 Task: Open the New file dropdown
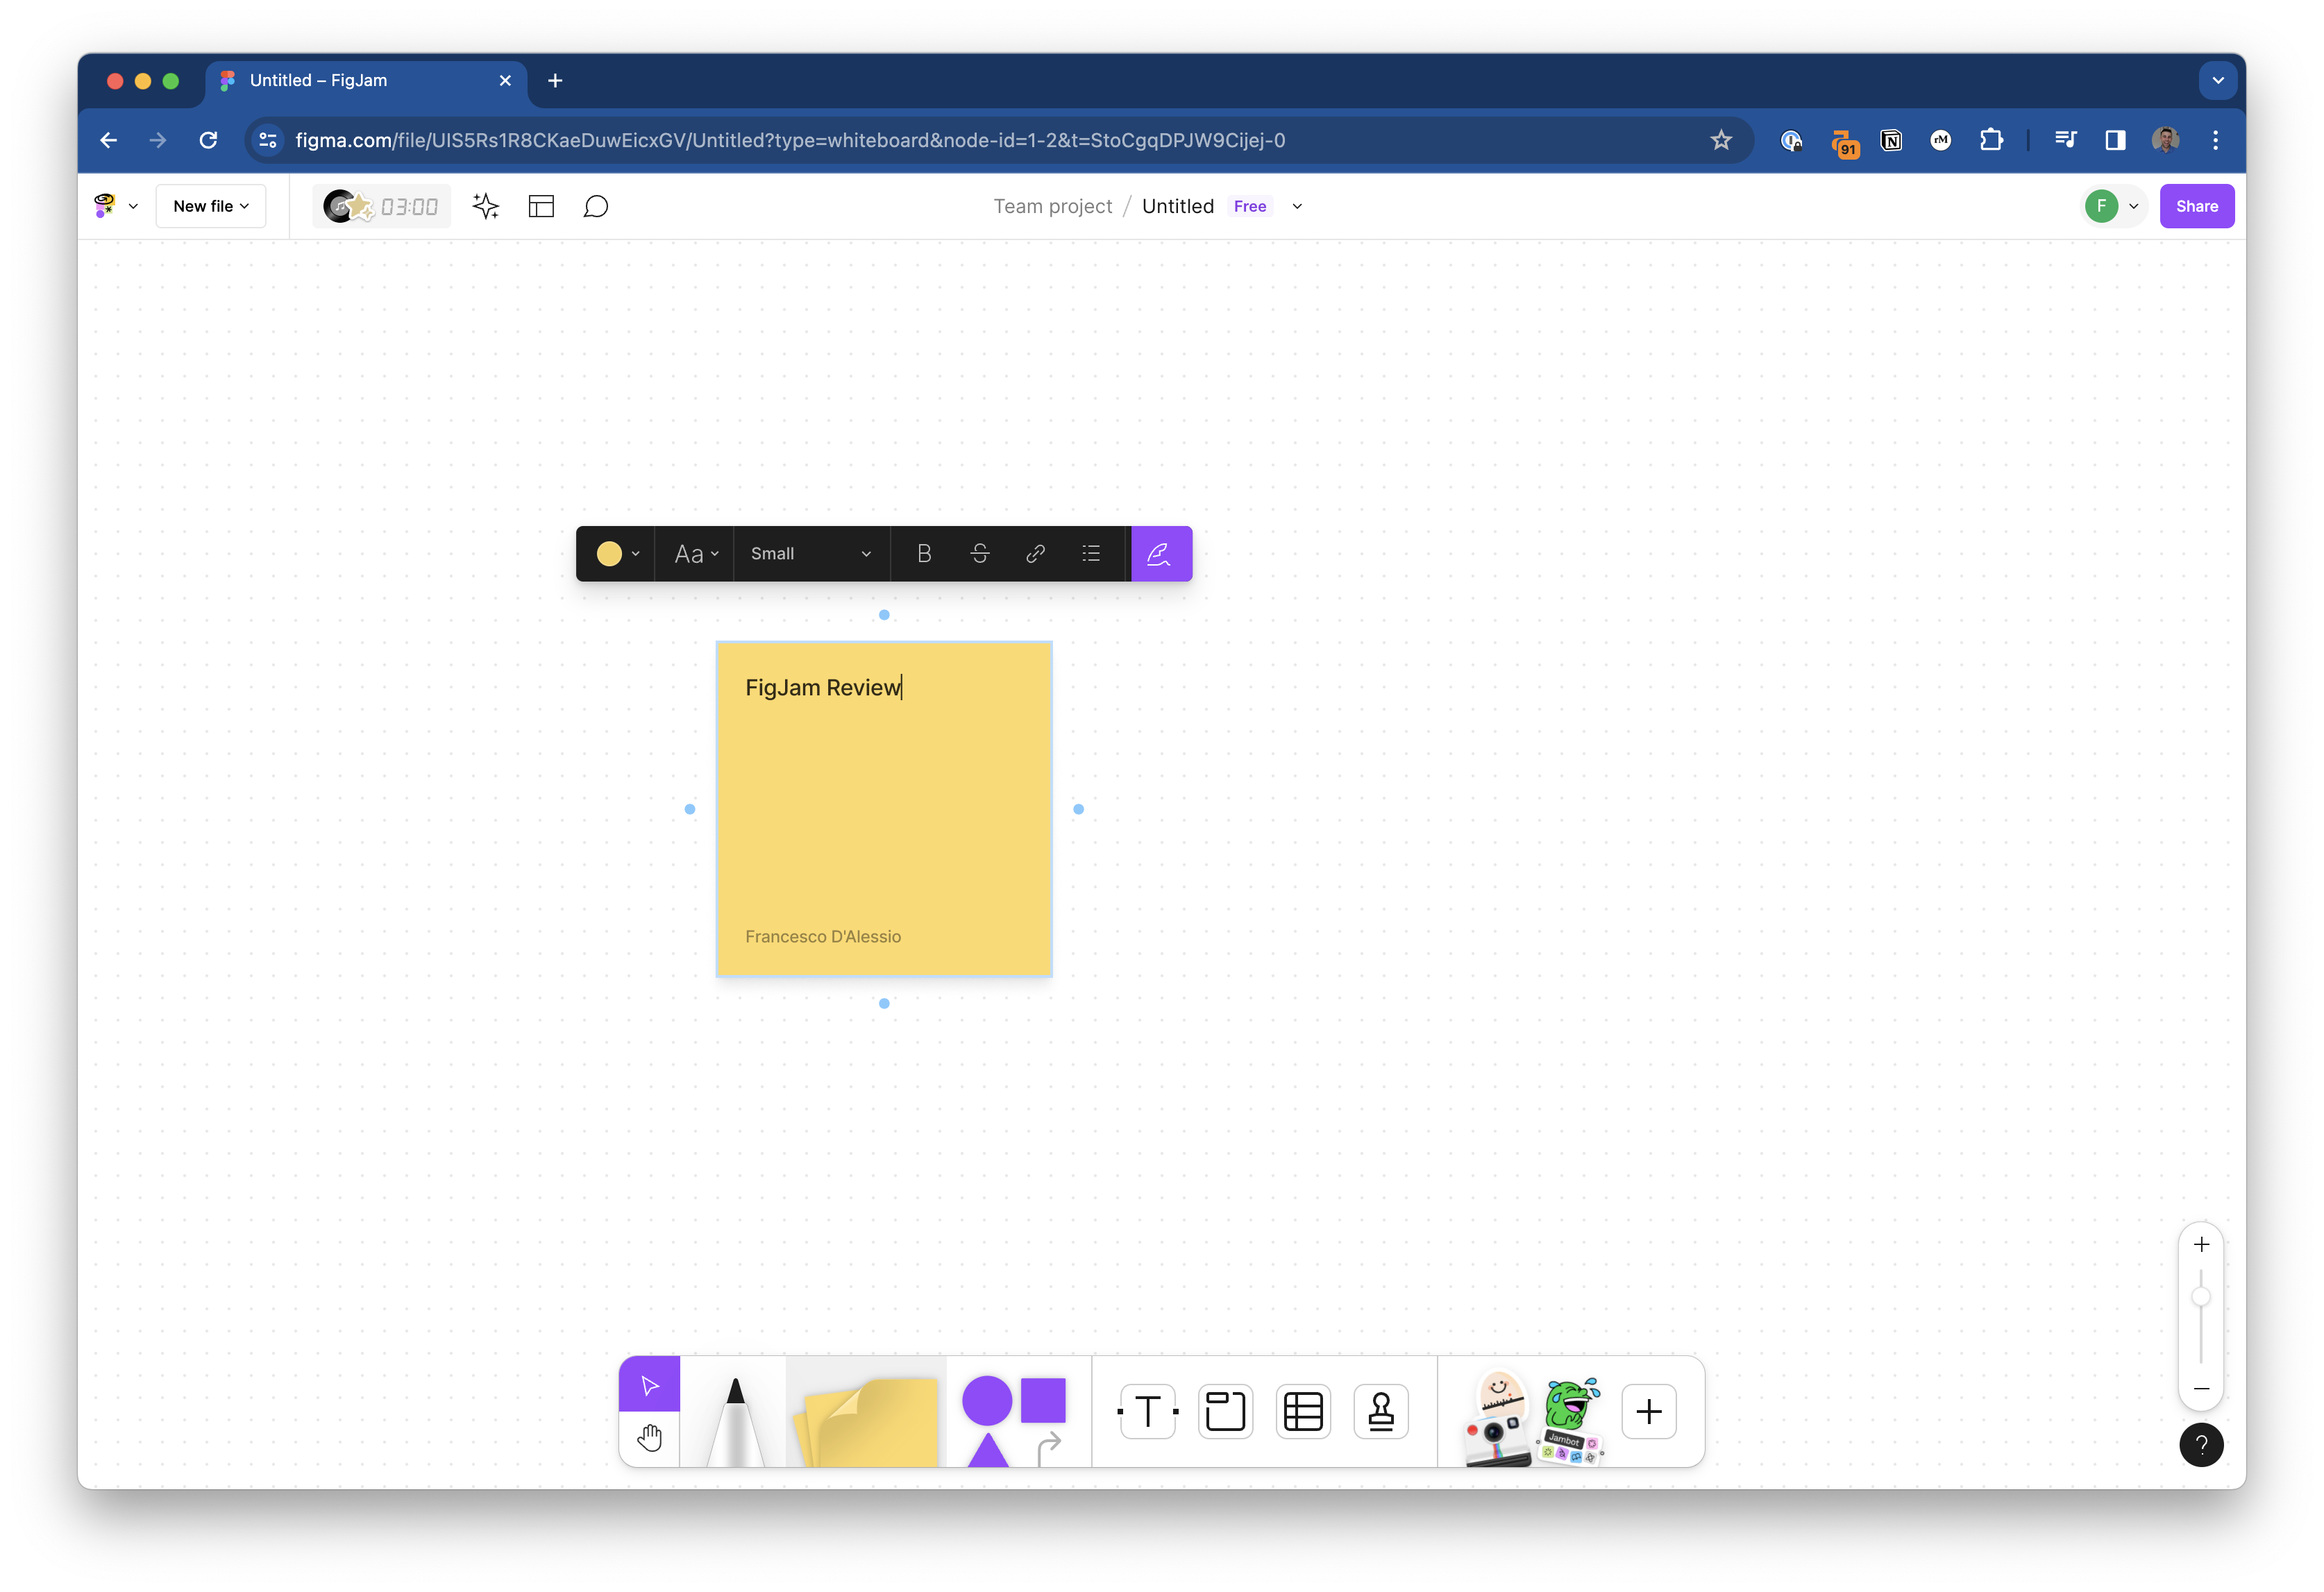click(210, 206)
